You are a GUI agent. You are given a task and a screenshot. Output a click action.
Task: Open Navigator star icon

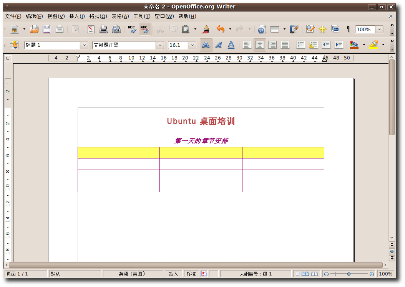click(323, 30)
